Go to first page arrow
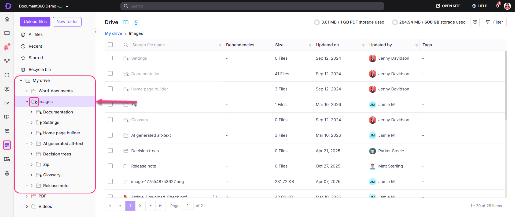 [x=110, y=206]
